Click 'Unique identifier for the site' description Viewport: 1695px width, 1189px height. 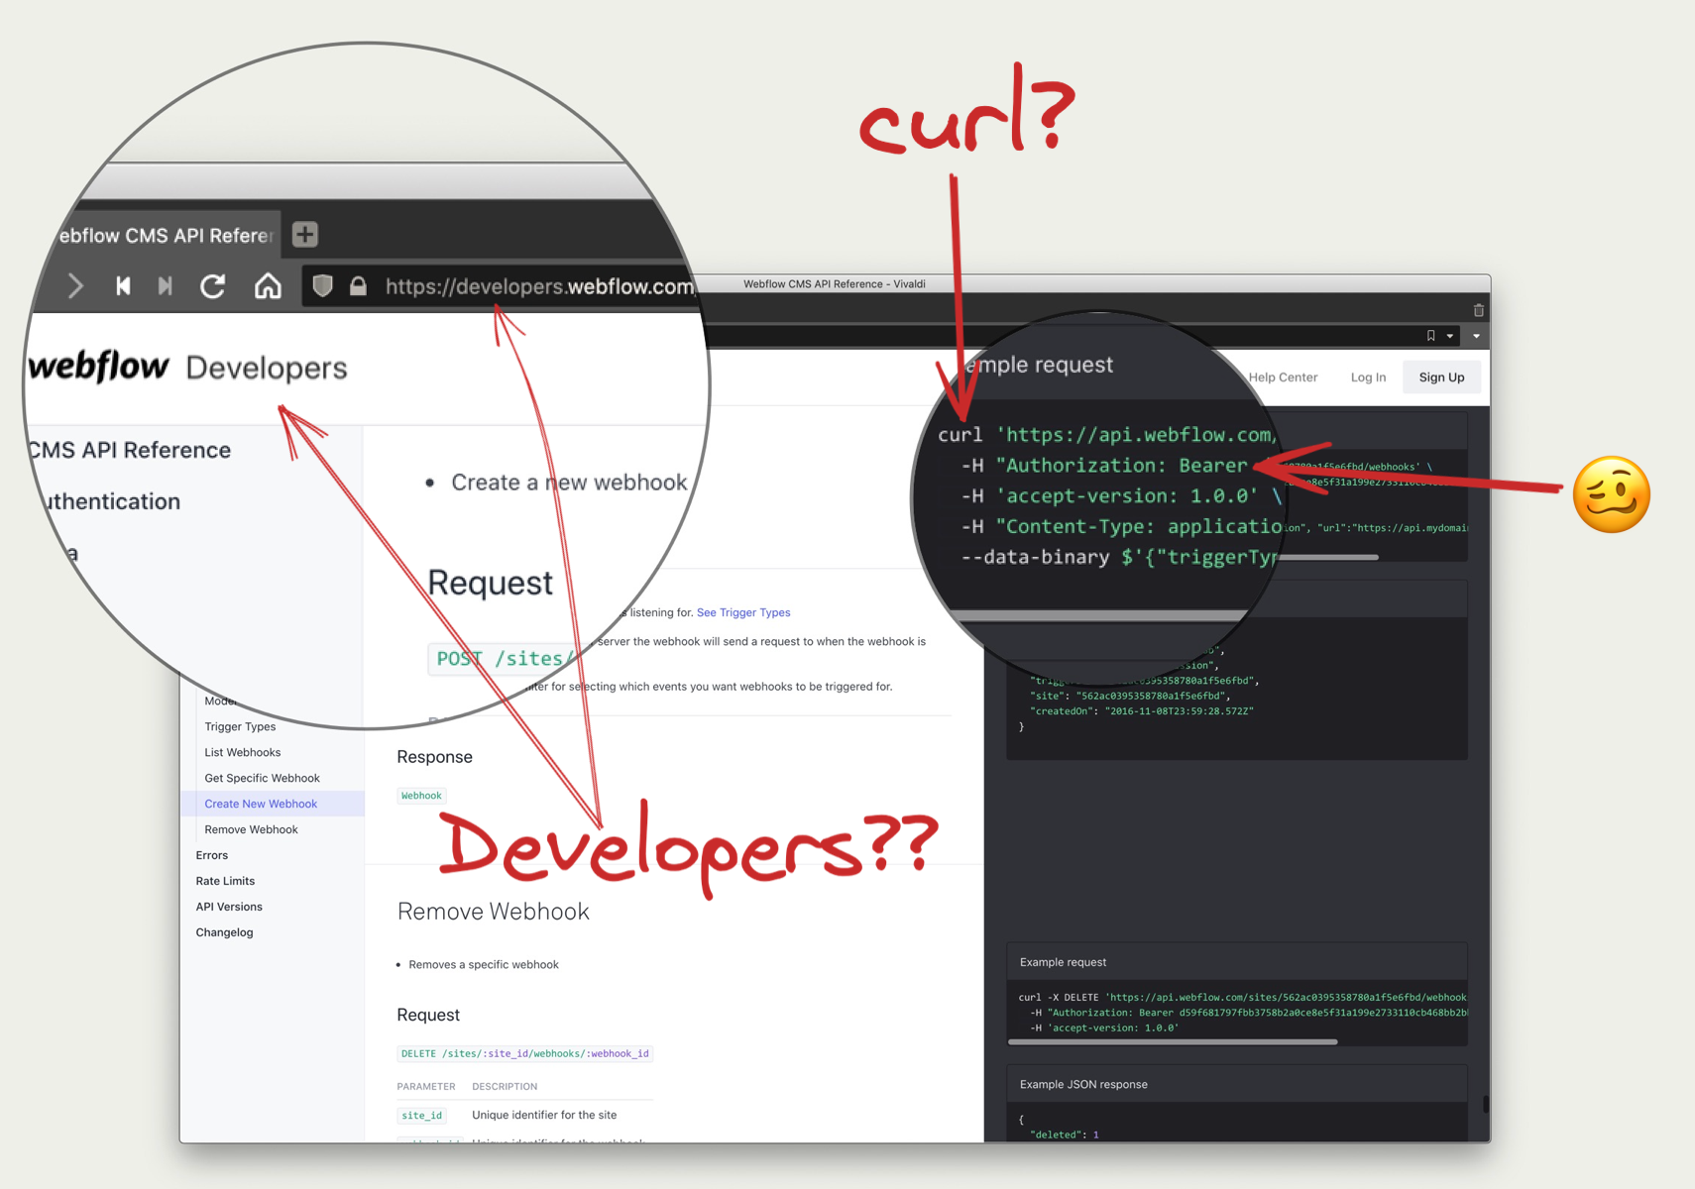coord(544,1116)
